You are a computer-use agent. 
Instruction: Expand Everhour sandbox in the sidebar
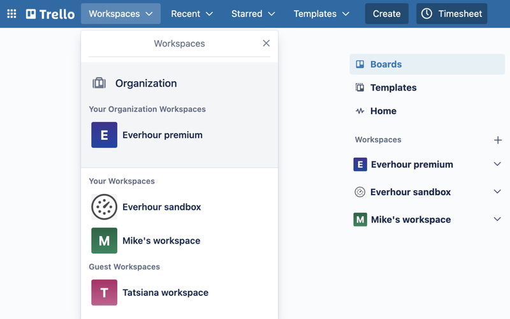[497, 191]
